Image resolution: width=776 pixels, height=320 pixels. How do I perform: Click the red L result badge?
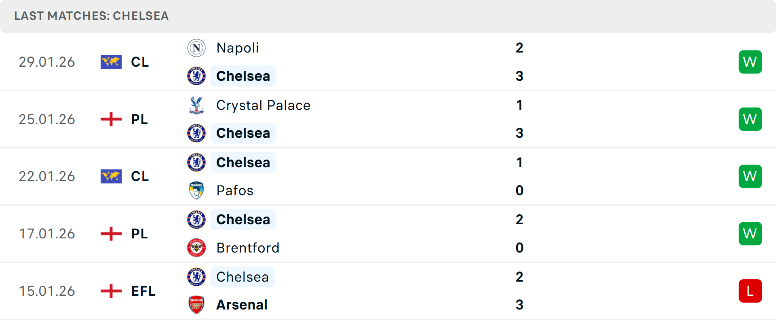pos(750,291)
